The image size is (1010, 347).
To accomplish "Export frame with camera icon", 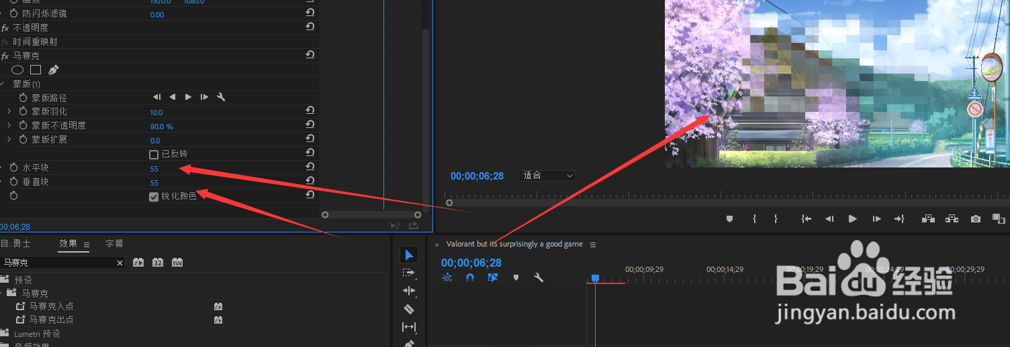I will pyautogui.click(x=976, y=218).
